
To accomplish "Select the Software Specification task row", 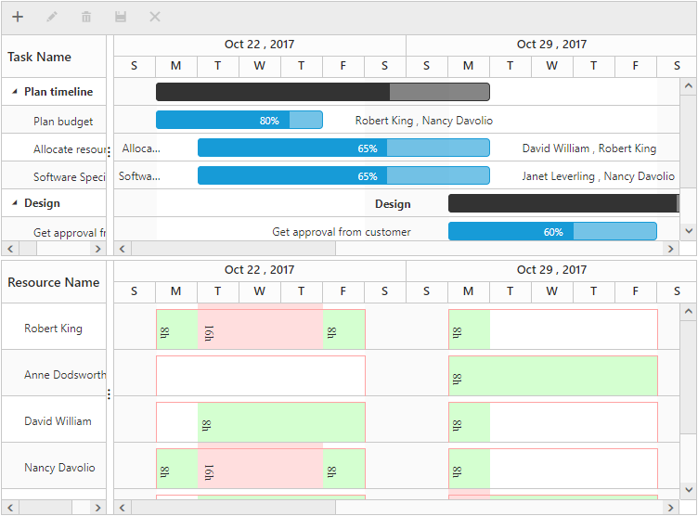I will pos(69,177).
